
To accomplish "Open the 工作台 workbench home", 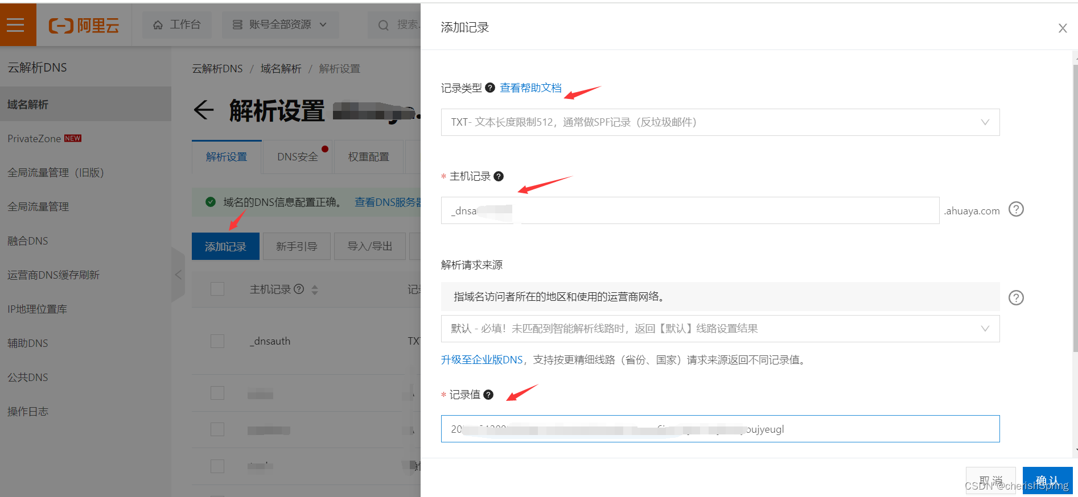I will tap(177, 24).
